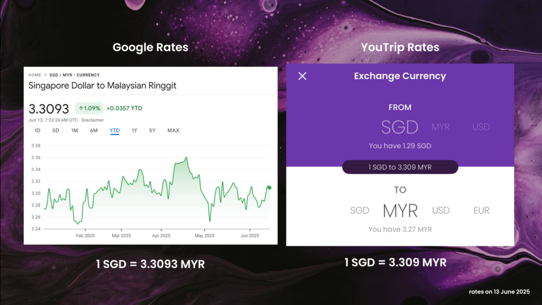The height and width of the screenshot is (305, 542).
Task: Switch chart to 1M range
Action: (75, 130)
